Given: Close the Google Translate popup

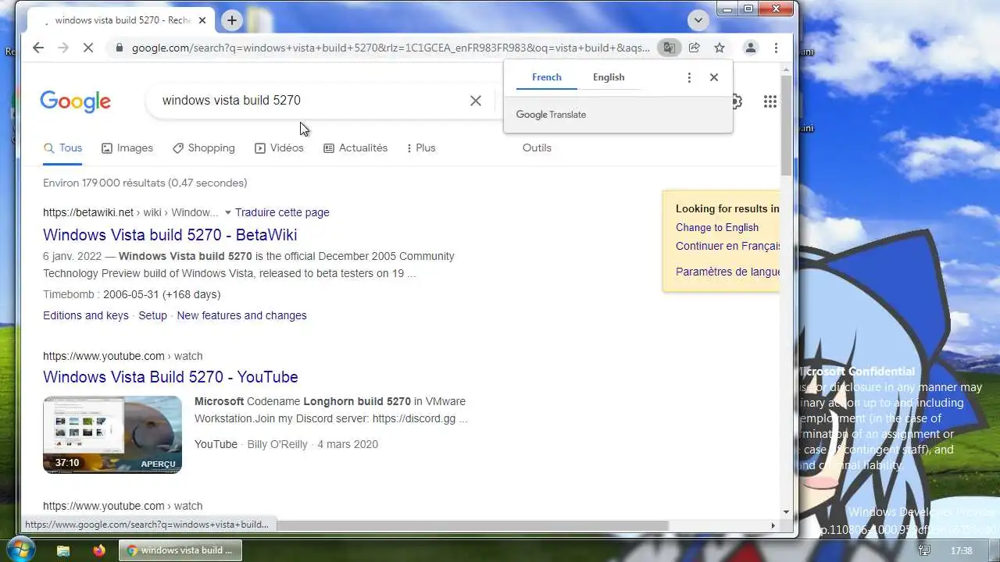Looking at the screenshot, I should [713, 77].
